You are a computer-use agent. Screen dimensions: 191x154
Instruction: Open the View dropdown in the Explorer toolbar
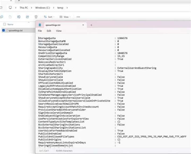(x=65, y=17)
